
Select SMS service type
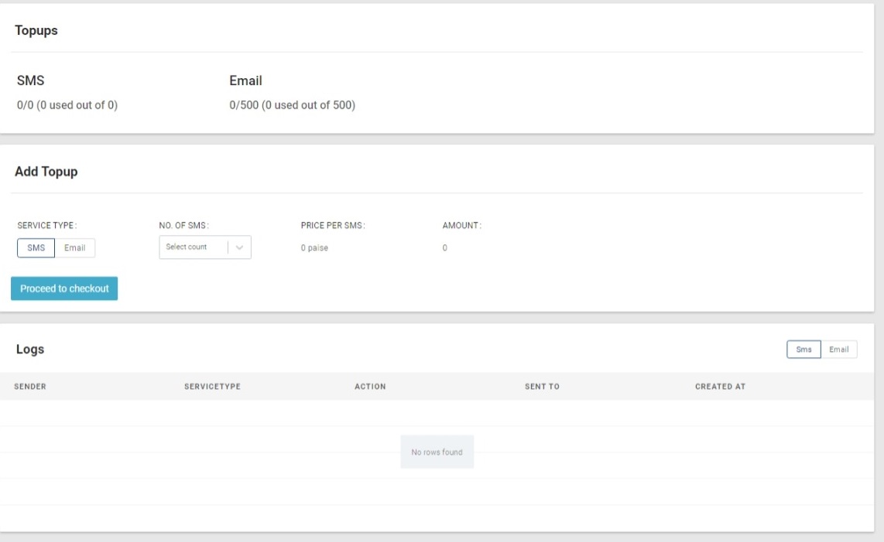coord(36,248)
